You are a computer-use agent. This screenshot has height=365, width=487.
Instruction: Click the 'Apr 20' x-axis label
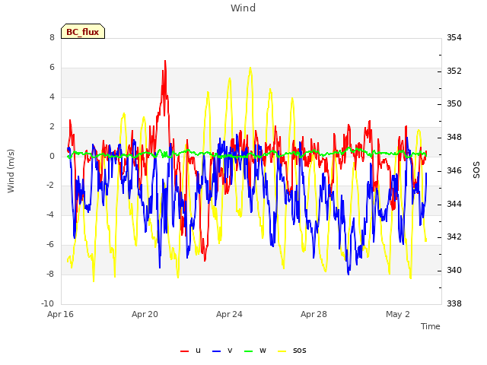pyautogui.click(x=145, y=314)
